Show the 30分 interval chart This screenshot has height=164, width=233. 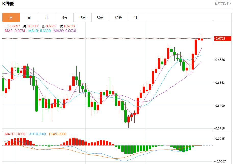(x=100, y=18)
